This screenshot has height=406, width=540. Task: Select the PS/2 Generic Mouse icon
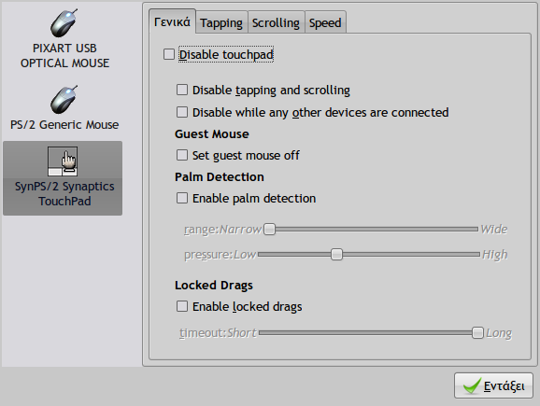64,100
